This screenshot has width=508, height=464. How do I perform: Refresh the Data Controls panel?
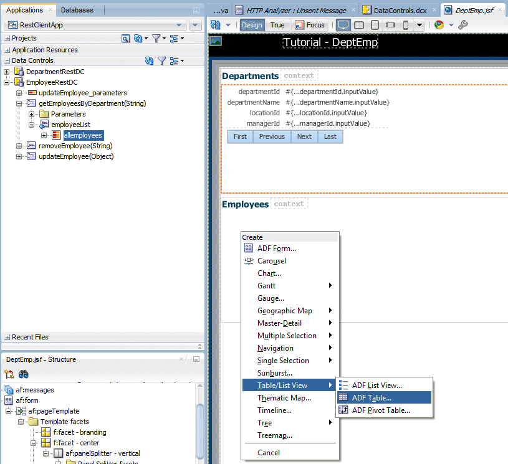pyautogui.click(x=150, y=60)
